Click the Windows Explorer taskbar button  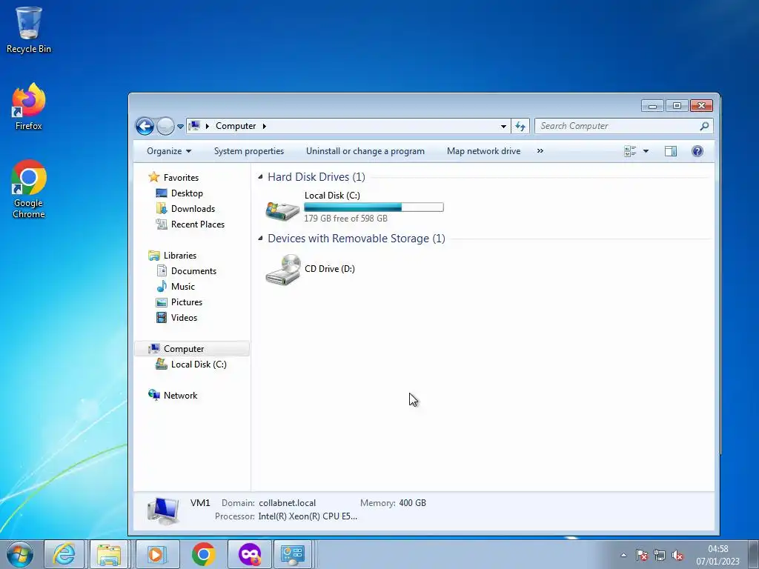(109, 554)
